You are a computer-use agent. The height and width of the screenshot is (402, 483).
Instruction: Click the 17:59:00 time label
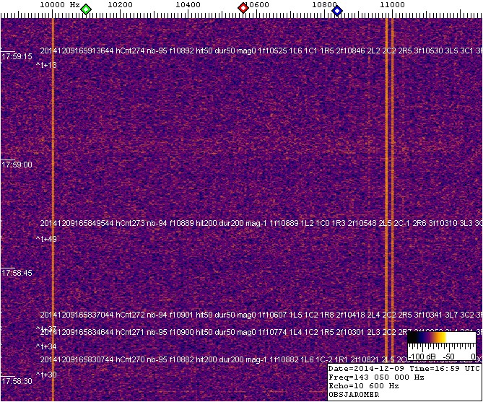pos(17,165)
